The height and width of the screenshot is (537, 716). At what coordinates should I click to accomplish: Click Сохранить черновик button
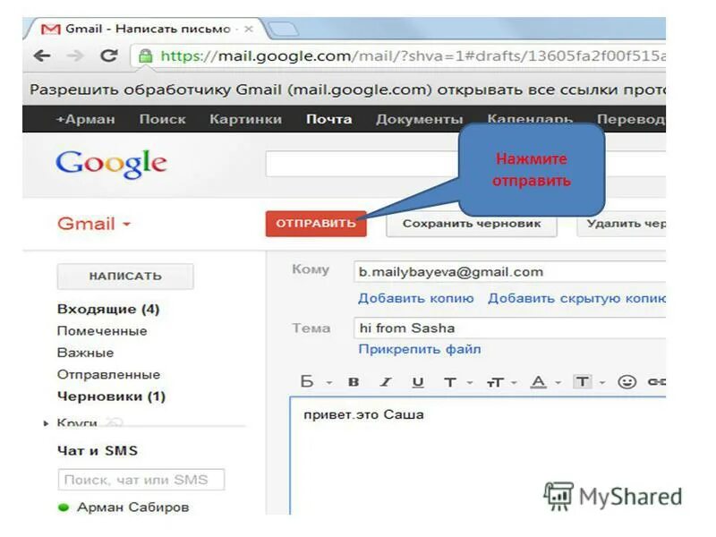[x=472, y=224]
